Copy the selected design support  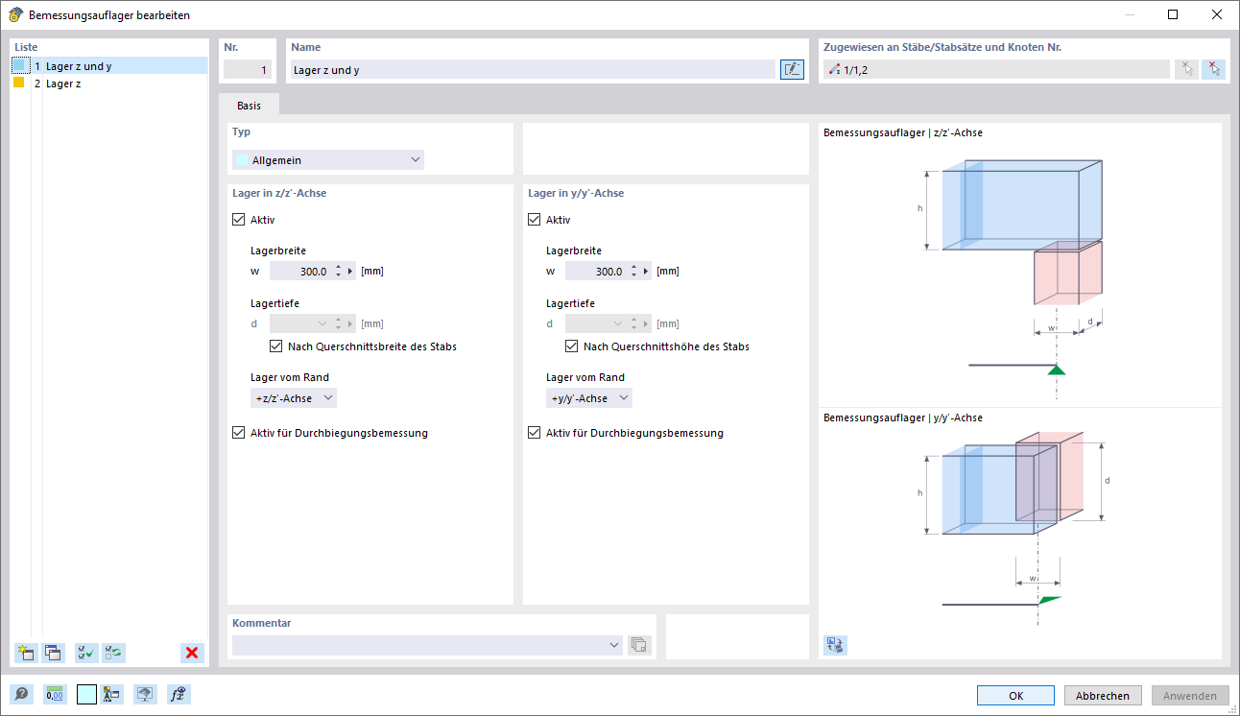tap(53, 653)
